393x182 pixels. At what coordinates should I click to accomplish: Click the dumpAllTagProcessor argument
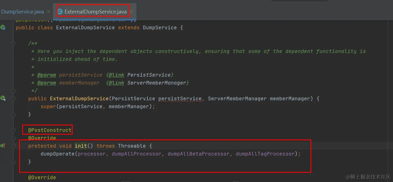pyautogui.click(x=265, y=154)
